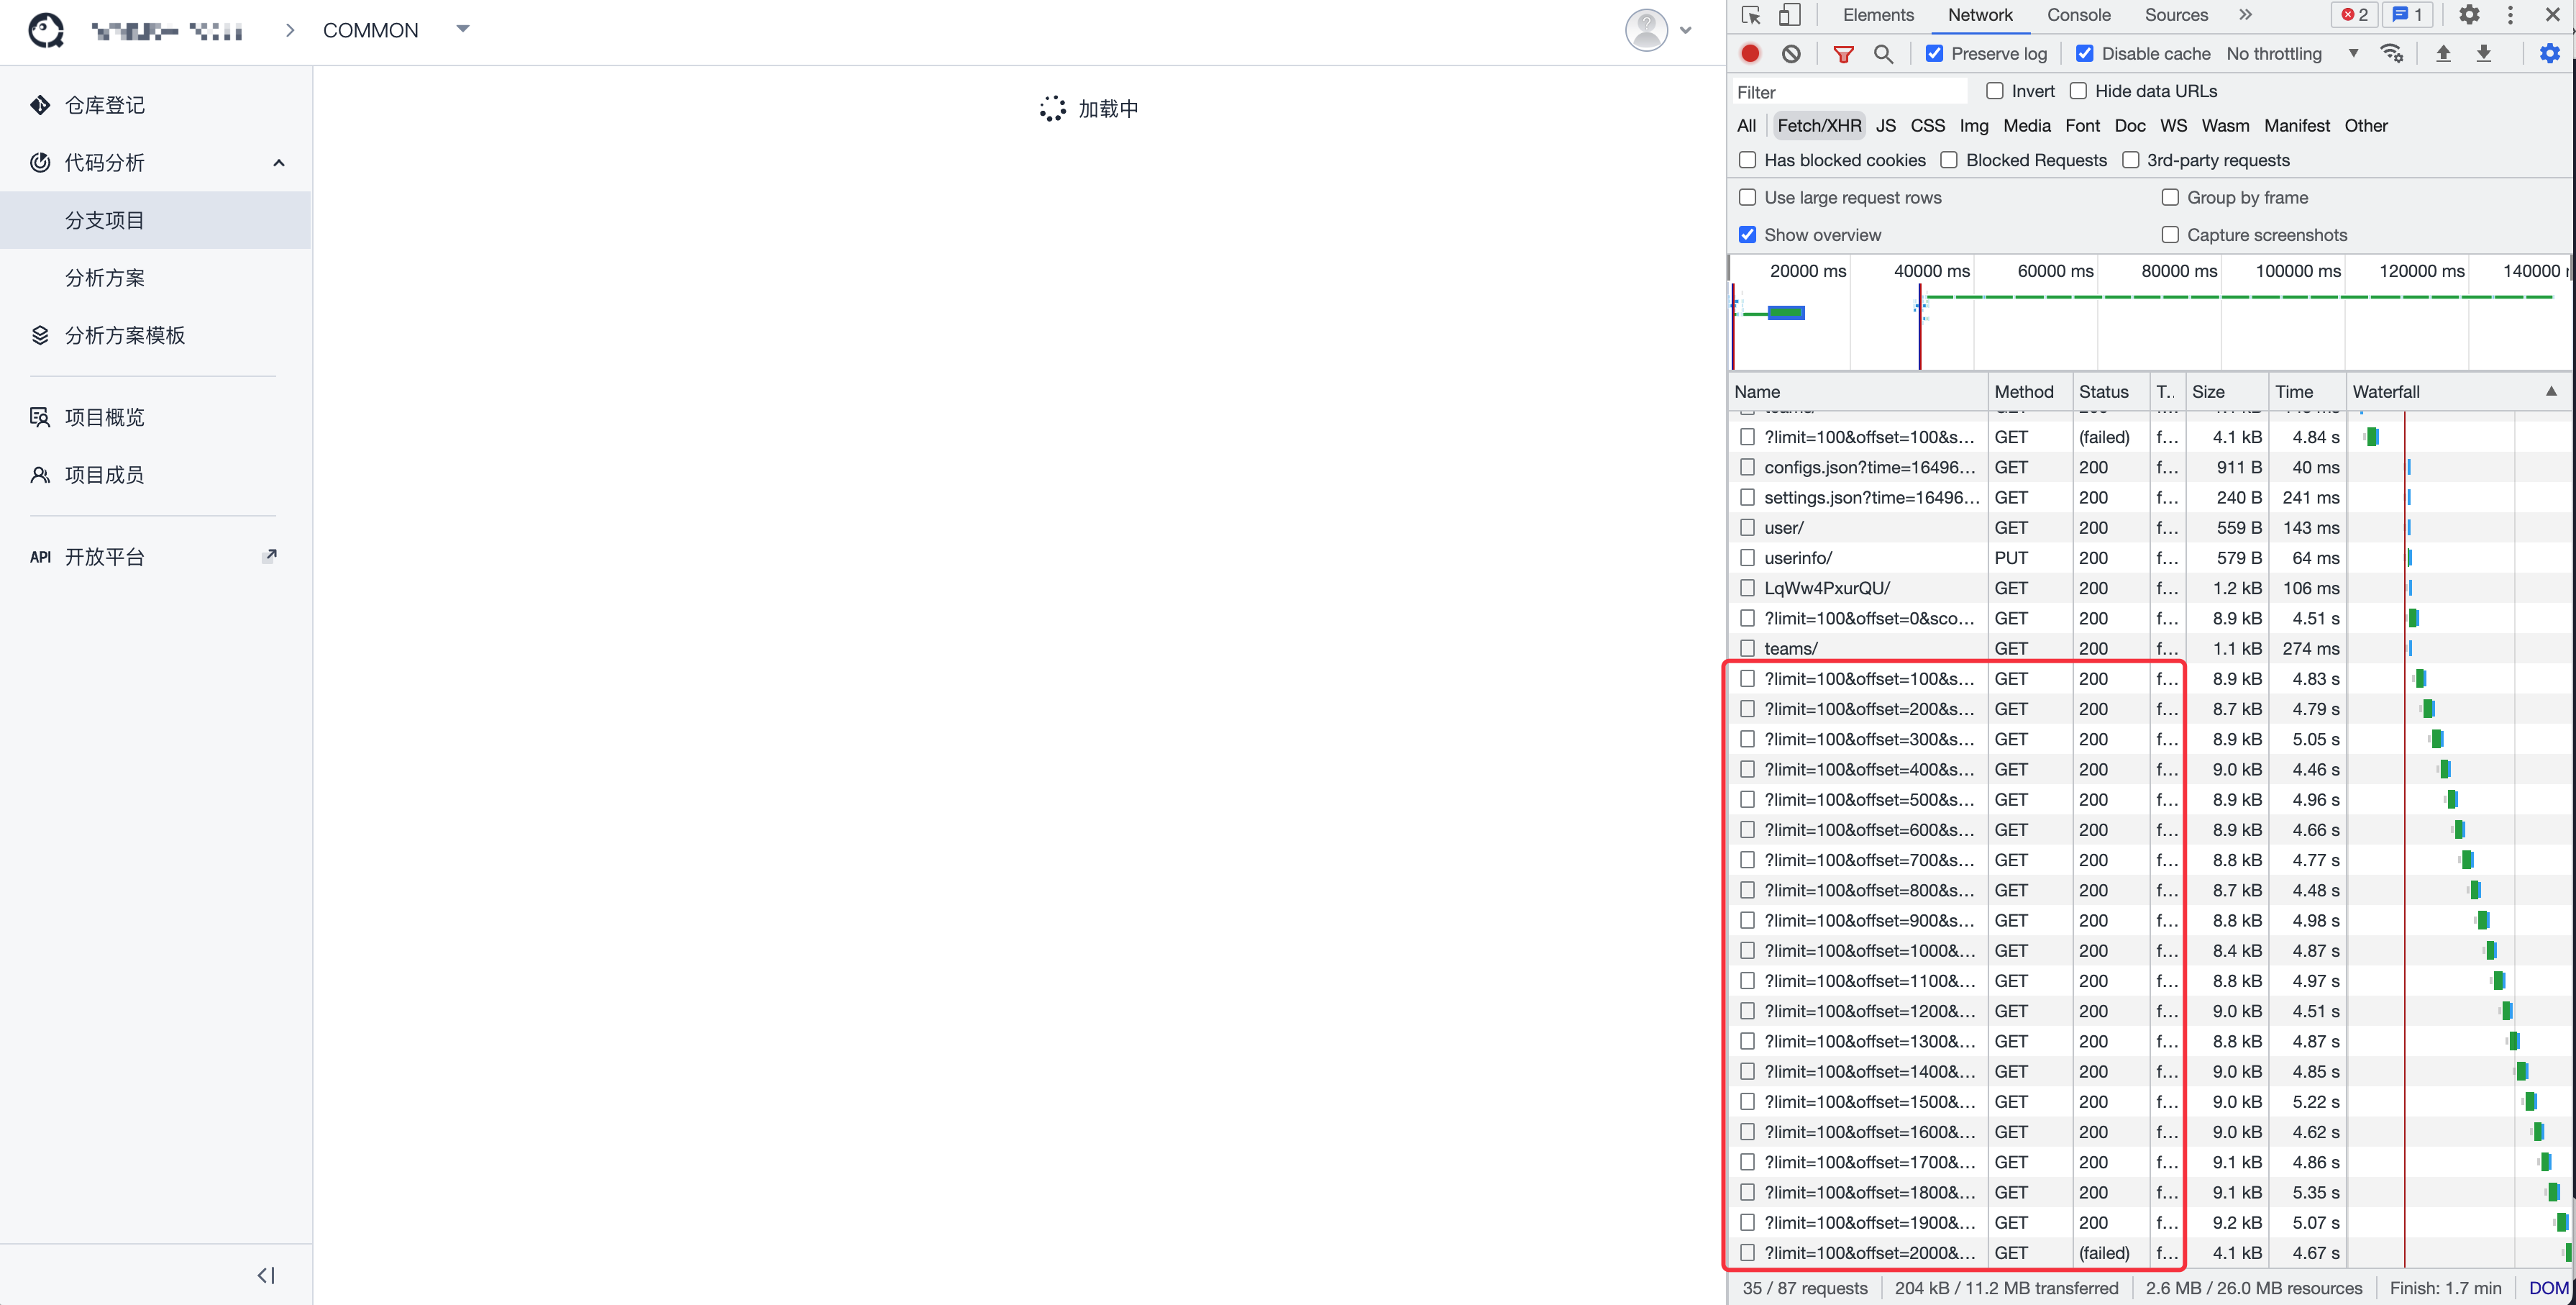2576x1305 pixels.
Task: Stop recording network log
Action: pyautogui.click(x=1750, y=53)
